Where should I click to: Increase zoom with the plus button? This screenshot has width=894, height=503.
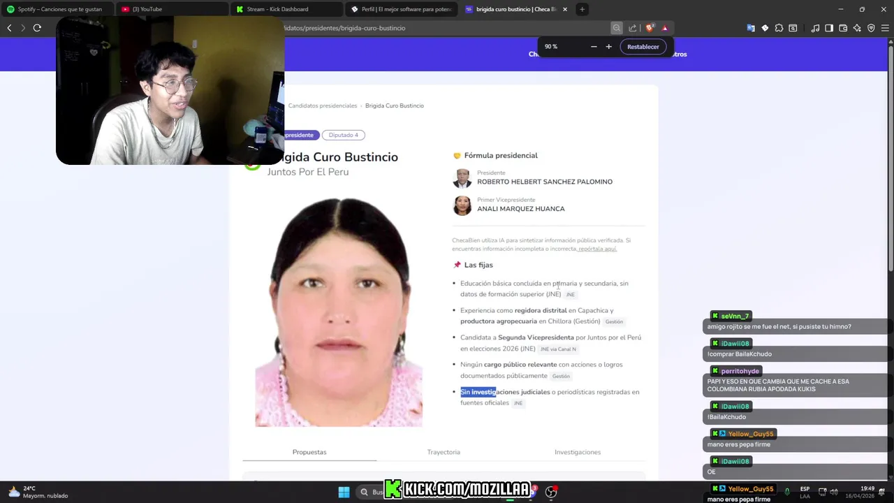click(x=608, y=47)
